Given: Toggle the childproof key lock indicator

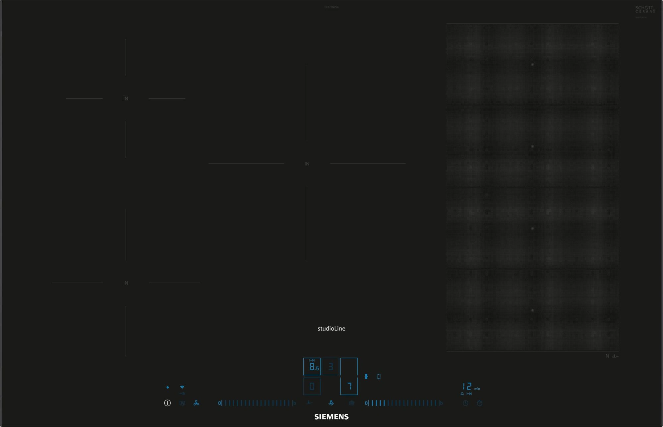Looking at the screenshot, I should click(182, 394).
